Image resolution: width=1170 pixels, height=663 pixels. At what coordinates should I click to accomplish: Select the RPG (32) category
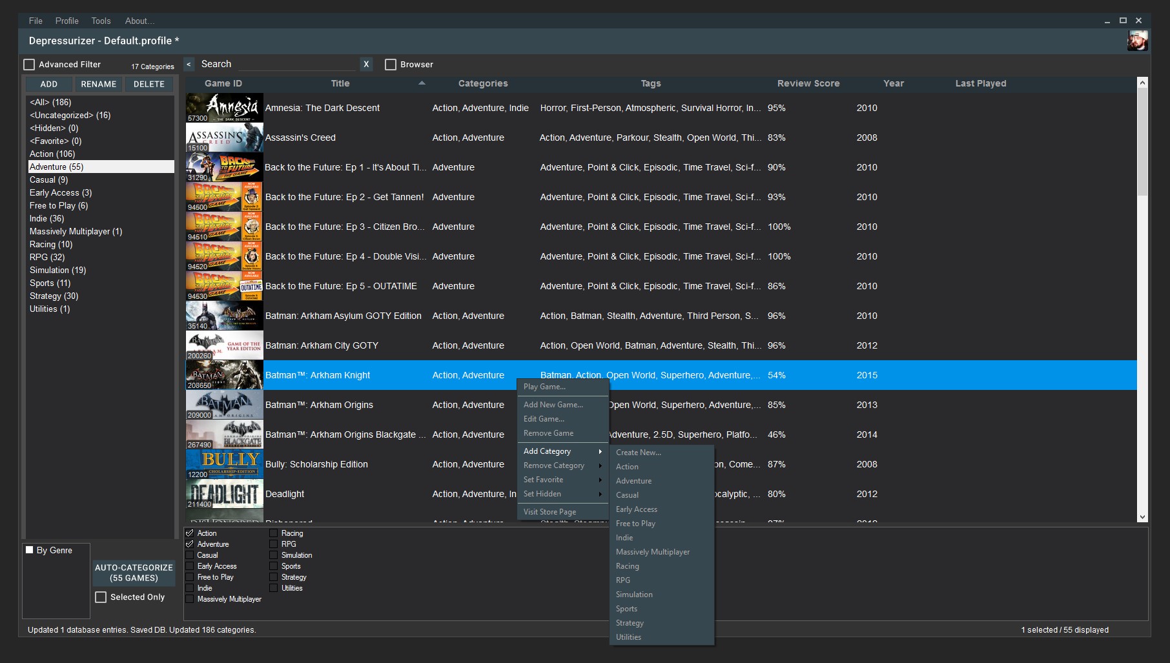point(101,257)
